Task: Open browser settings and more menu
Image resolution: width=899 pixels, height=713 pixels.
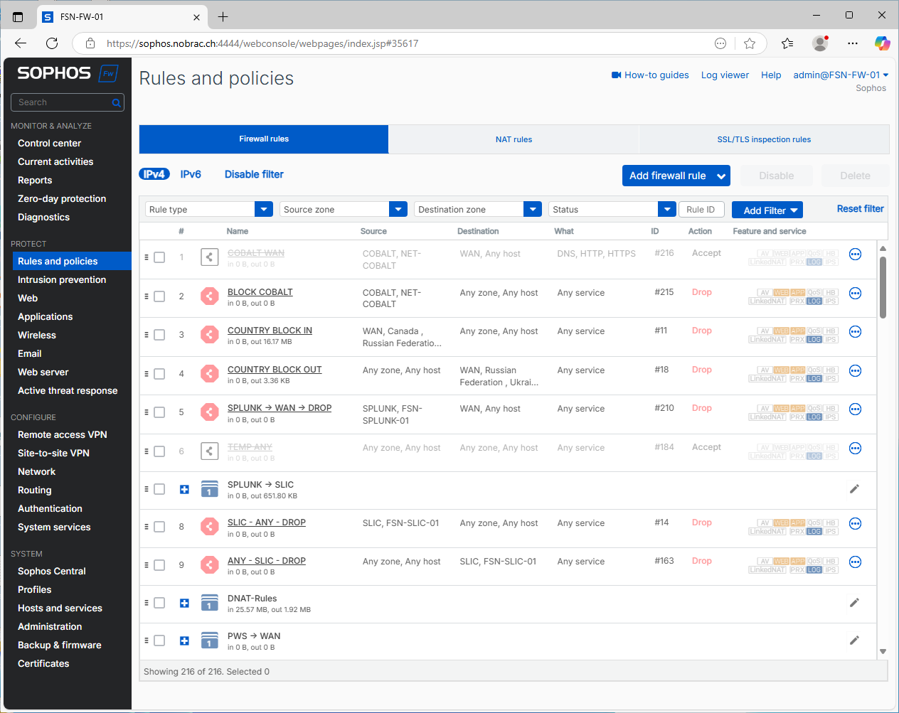Action: point(853,43)
